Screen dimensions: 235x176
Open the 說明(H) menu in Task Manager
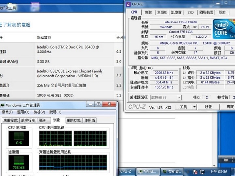click(55, 112)
